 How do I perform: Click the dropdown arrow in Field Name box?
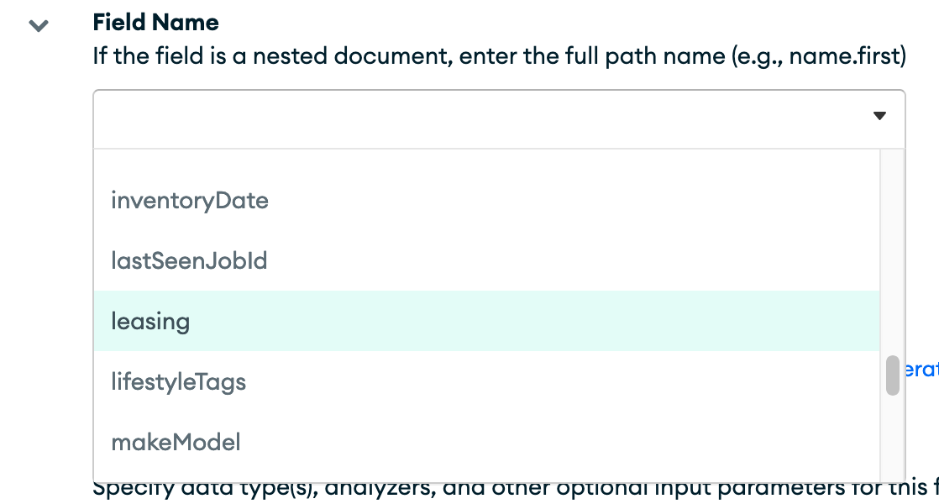coord(879,116)
